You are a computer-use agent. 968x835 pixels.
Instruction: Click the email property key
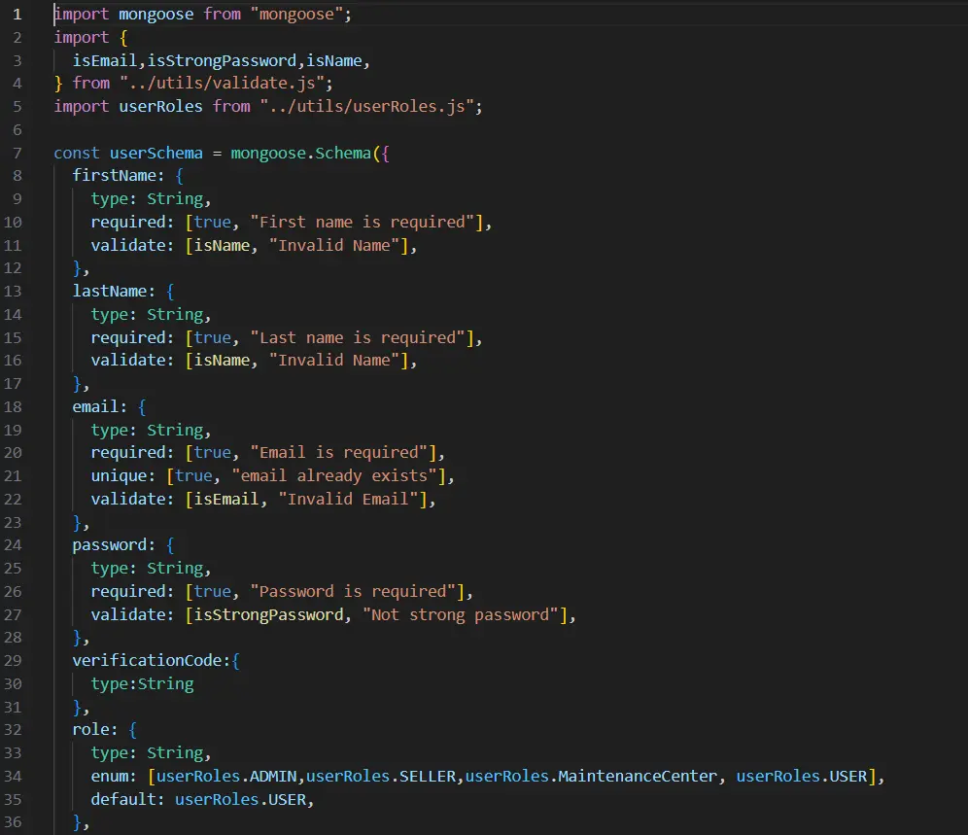[93, 406]
